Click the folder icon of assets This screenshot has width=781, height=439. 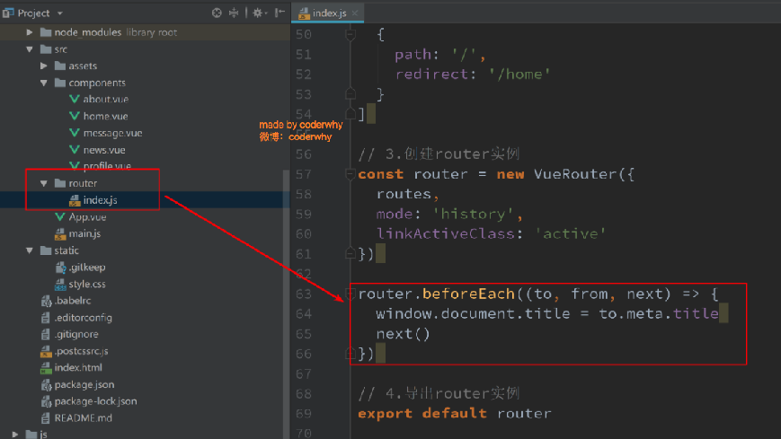click(x=60, y=66)
